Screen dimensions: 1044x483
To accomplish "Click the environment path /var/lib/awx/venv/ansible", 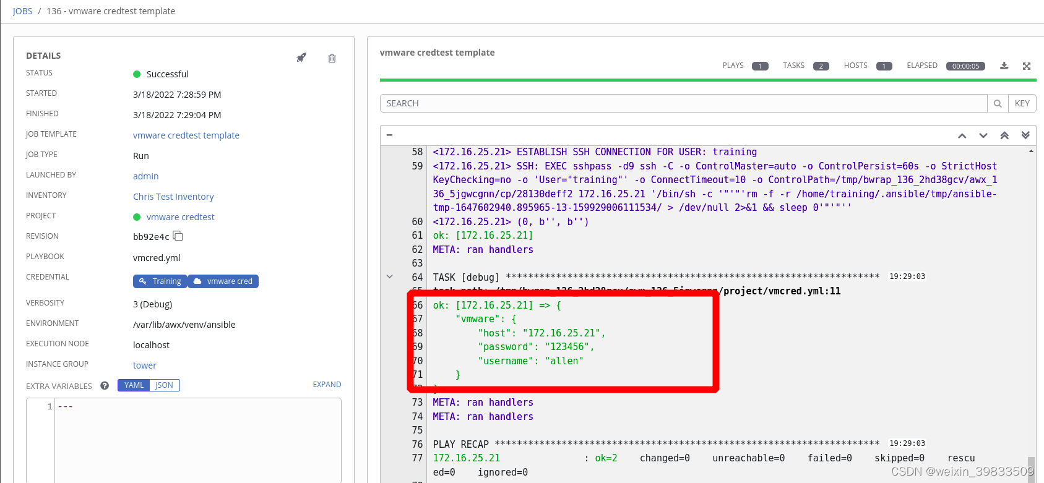I will pos(184,325).
